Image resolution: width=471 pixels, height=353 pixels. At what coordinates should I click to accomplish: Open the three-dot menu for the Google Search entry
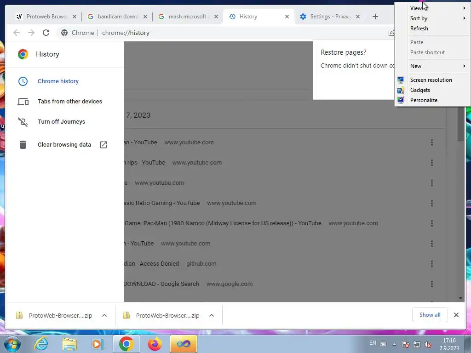[x=431, y=284]
